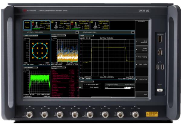The image size is (185, 127).
Task: Tap the arrow on RMC Config softkey
Action: (137, 64)
